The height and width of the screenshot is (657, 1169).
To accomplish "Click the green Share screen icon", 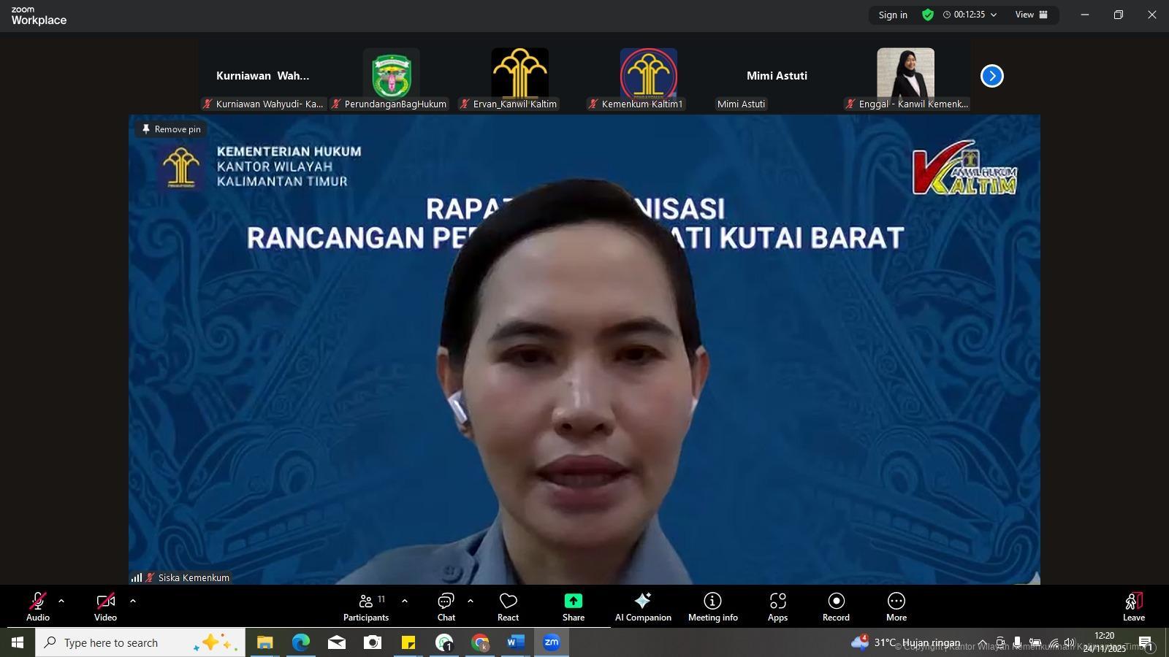I will (x=573, y=601).
